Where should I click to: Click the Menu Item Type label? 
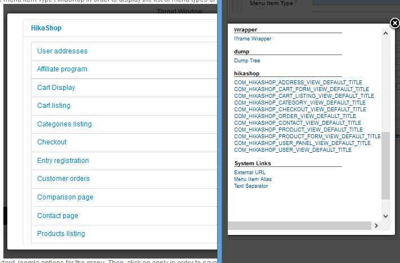[271, 3]
